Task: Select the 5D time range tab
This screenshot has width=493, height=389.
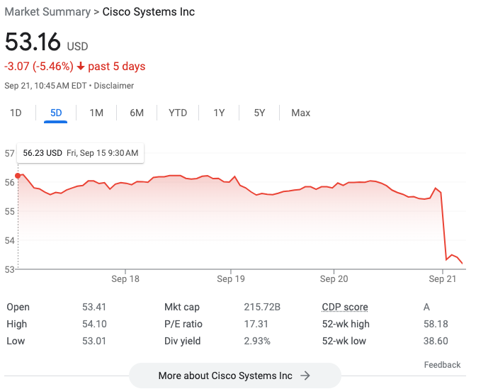Action: tap(56, 113)
